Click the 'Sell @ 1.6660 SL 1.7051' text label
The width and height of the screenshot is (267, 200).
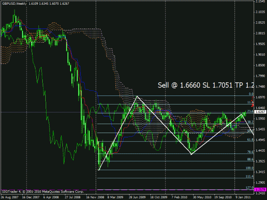tap(195, 85)
